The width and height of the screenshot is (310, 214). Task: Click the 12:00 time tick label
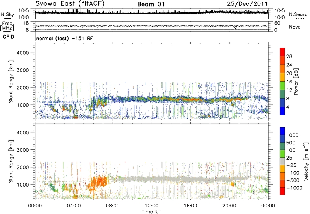(152, 206)
